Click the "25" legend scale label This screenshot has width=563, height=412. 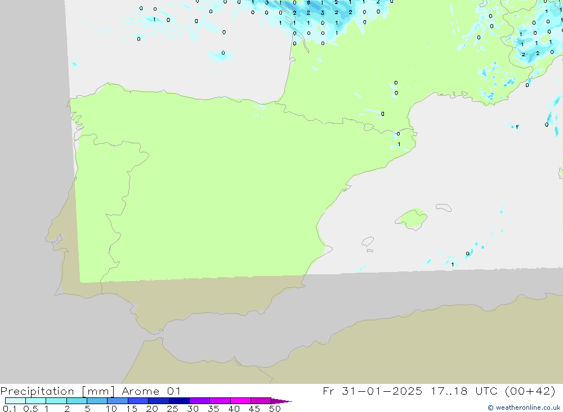(172, 409)
